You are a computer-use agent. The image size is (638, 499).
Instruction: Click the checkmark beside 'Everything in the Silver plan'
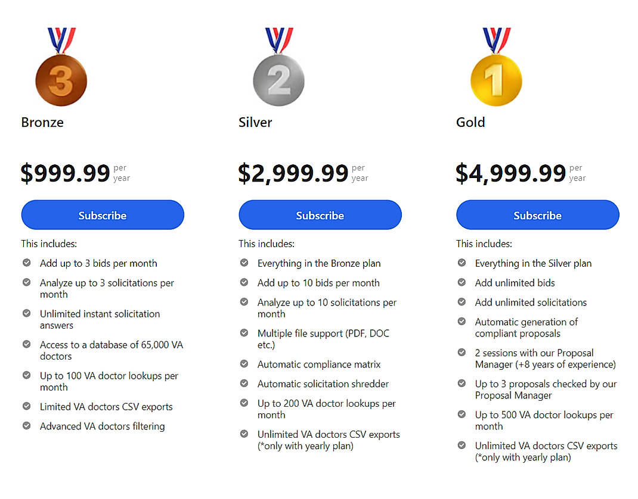click(x=462, y=262)
